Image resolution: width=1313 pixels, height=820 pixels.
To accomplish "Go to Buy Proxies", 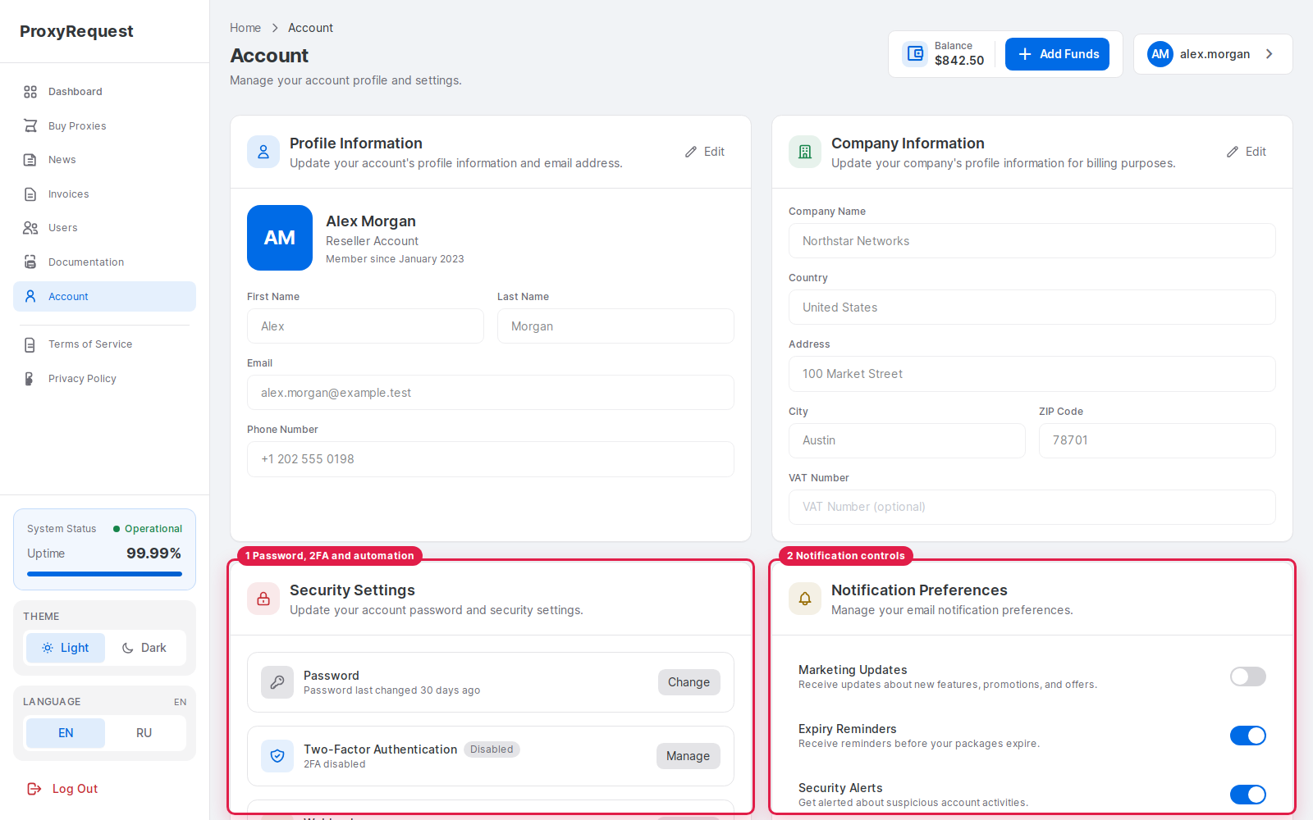I will pos(104,126).
